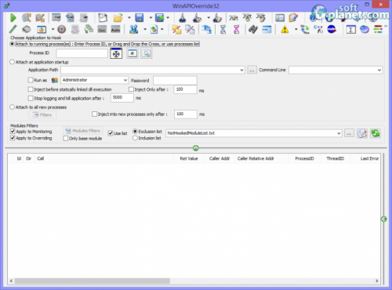This screenshot has height=290, width=392.
Task: Click the crosshair target next to Process ID
Action: click(x=116, y=53)
